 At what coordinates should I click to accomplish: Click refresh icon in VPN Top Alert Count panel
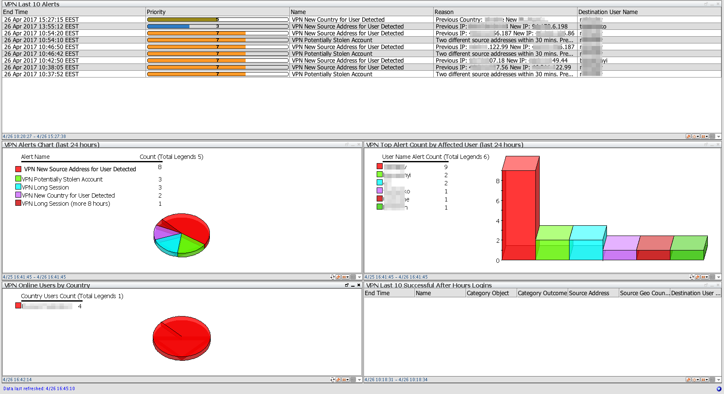pos(692,277)
